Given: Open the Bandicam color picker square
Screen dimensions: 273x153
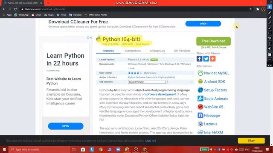Looking at the screenshot, I should tap(270, 55).
